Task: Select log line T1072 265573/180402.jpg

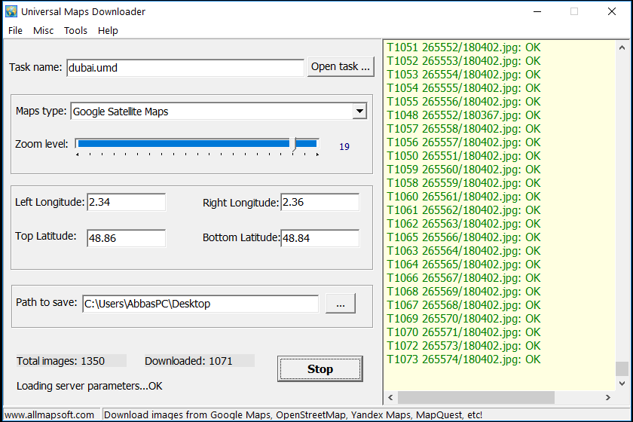Action: pyautogui.click(x=463, y=346)
